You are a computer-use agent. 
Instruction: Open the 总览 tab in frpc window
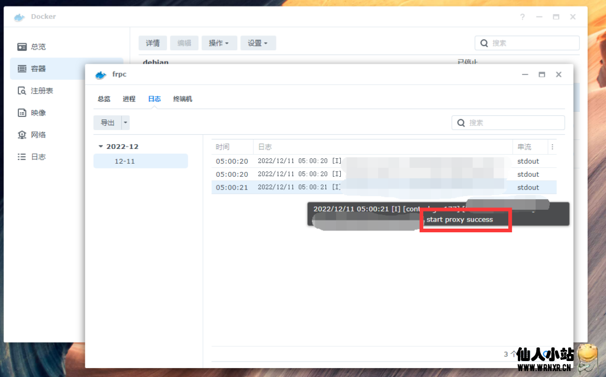click(x=104, y=99)
